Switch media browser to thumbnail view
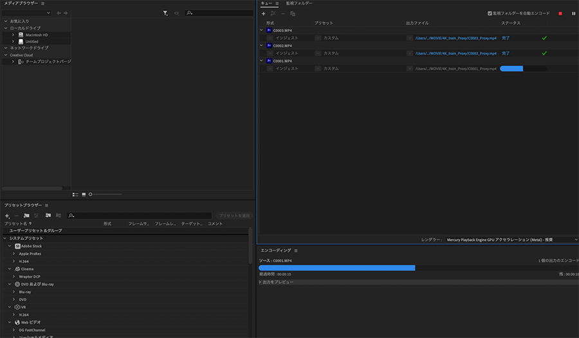Image resolution: width=579 pixels, height=338 pixels. click(x=84, y=194)
